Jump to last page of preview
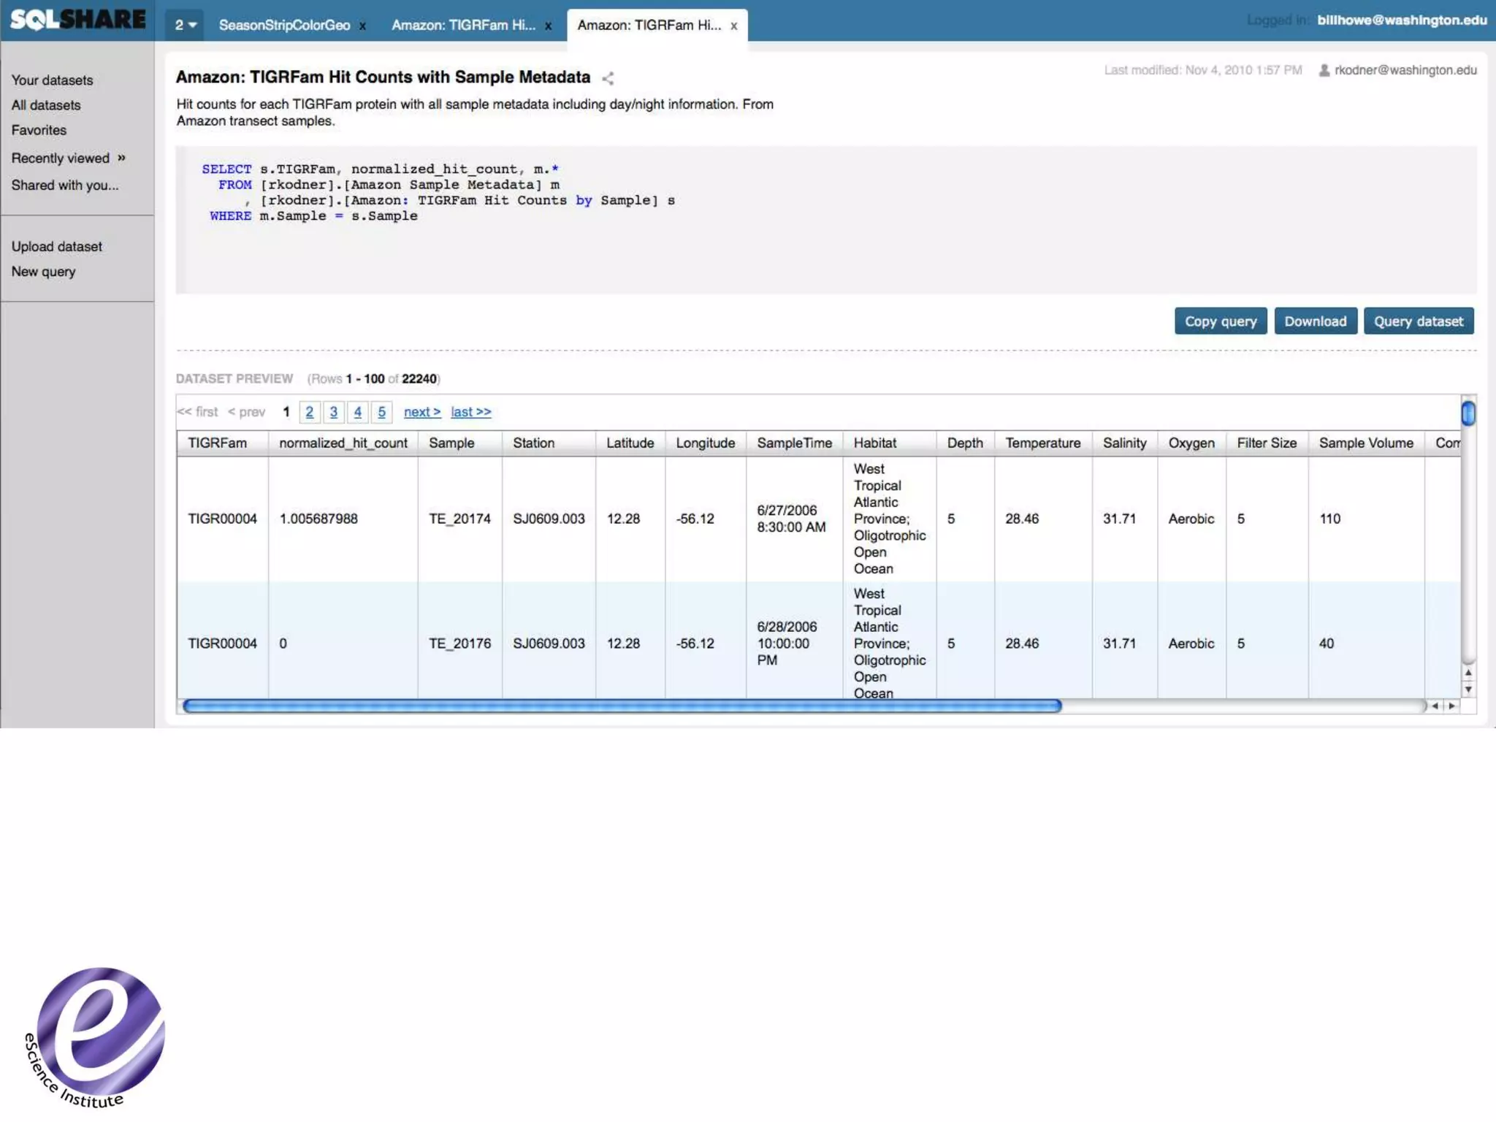 click(470, 412)
